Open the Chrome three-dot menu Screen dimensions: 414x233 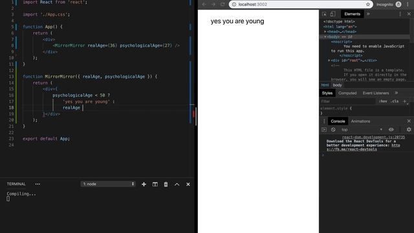(408, 5)
